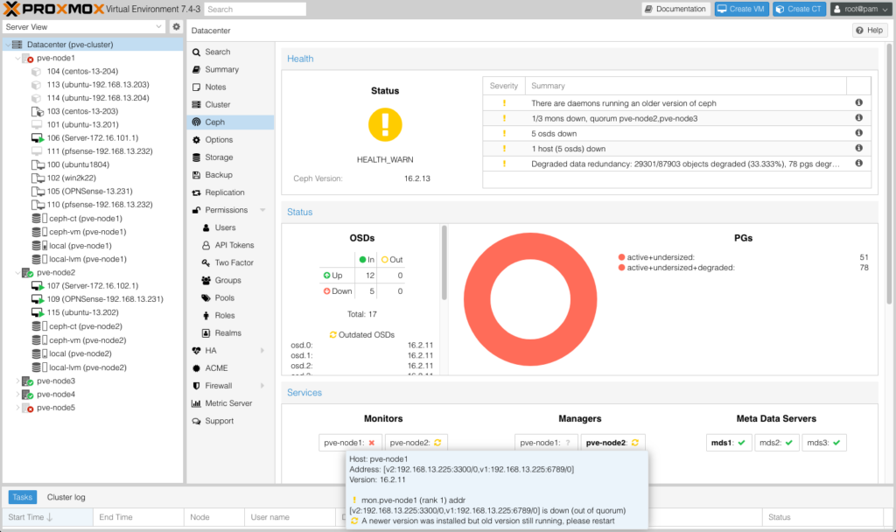
Task: Select the Ceph logo icon
Action: (196, 122)
